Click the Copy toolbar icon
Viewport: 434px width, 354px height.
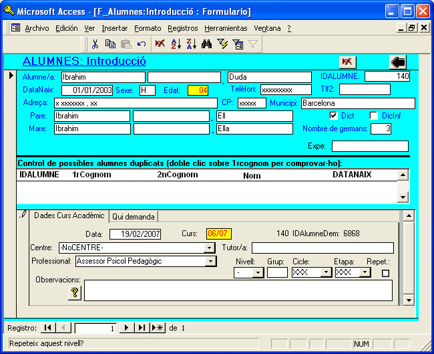pyautogui.click(x=110, y=44)
